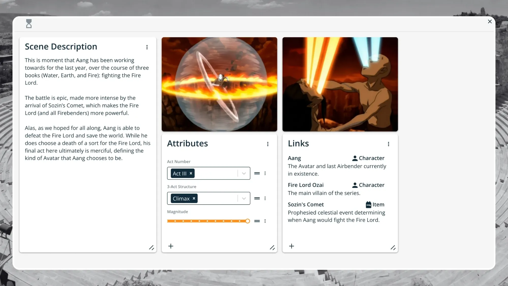Click the Avatar State sphere image

point(219,84)
